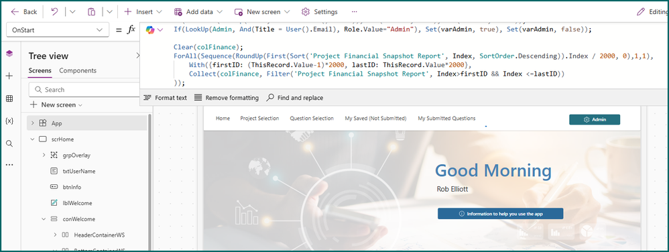Open the OnStart property dropdown

(58, 30)
